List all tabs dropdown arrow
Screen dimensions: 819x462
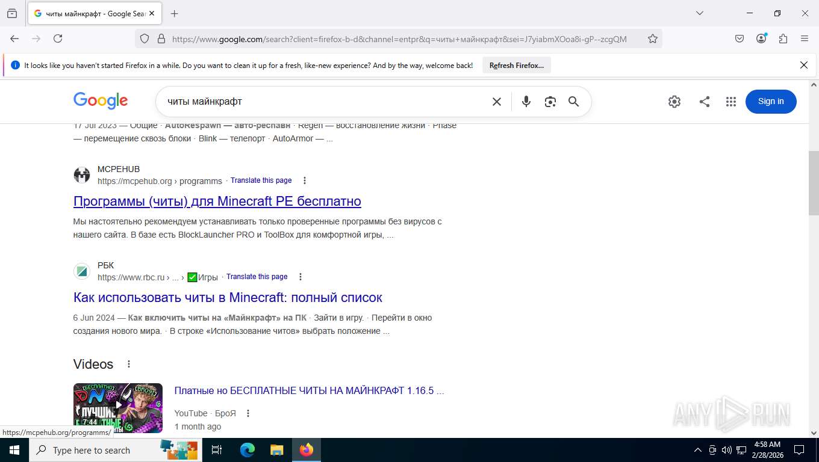pyautogui.click(x=700, y=13)
